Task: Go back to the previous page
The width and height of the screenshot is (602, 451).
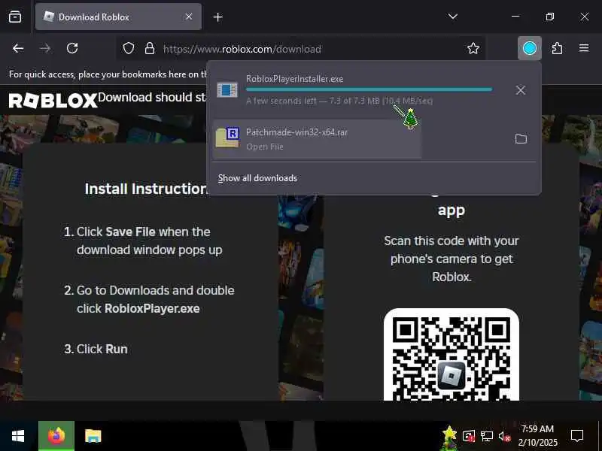Action: 18,48
